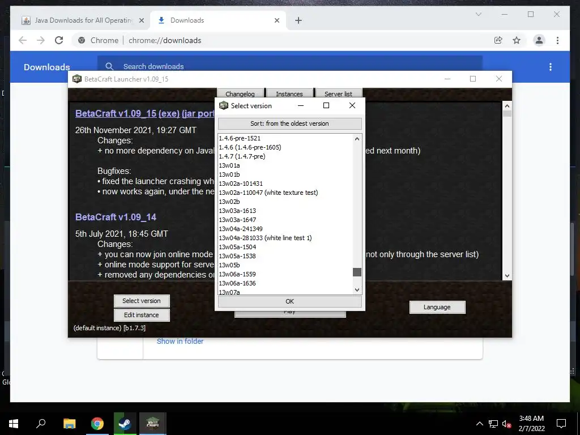This screenshot has height=435, width=580.
Task: Open the notification center icon
Action: click(561, 424)
